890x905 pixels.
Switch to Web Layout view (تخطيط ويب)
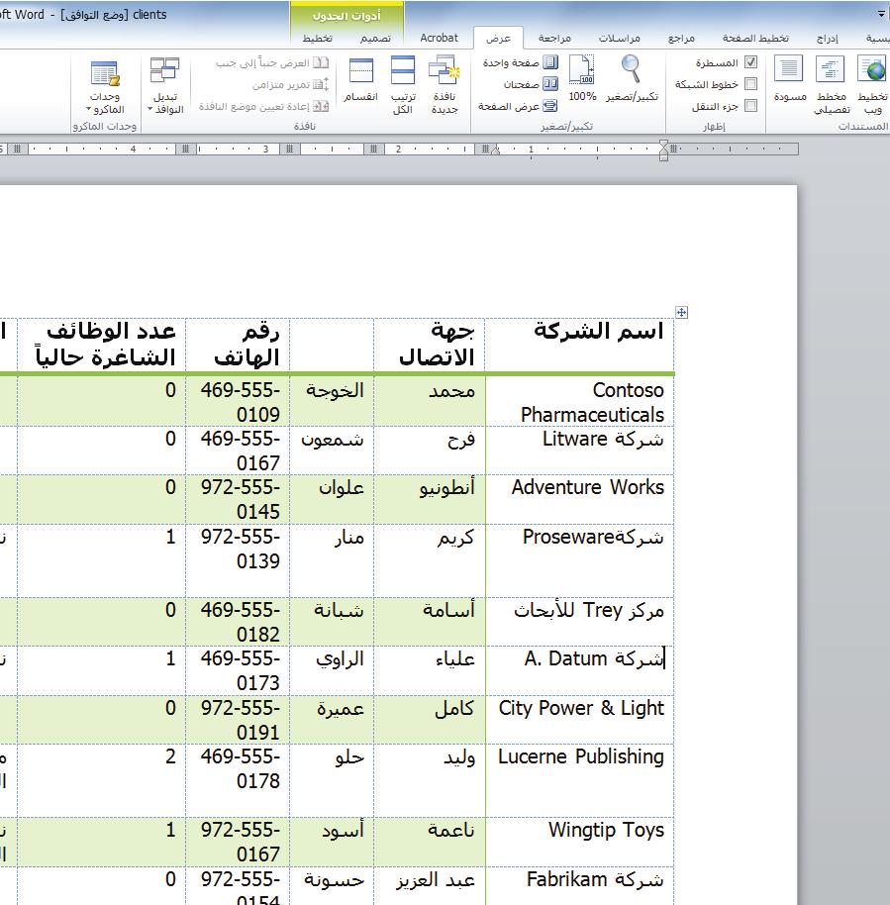pyautogui.click(x=872, y=85)
